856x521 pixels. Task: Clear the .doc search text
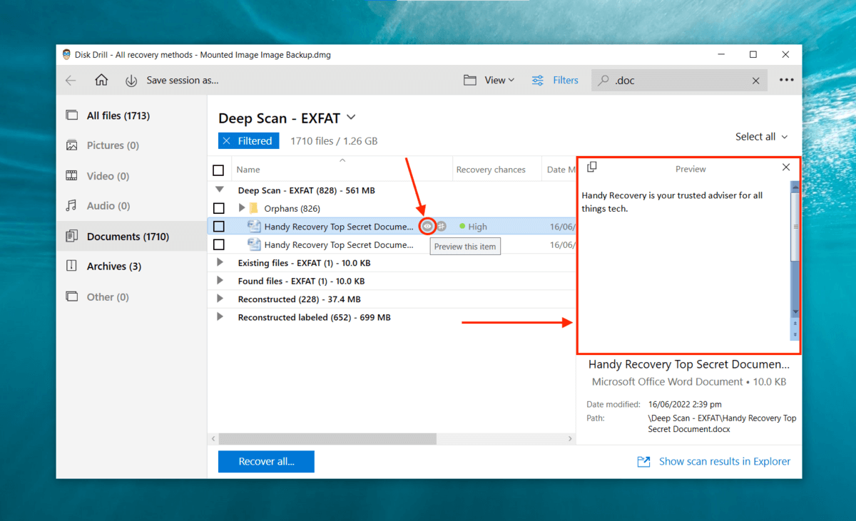[x=755, y=81]
